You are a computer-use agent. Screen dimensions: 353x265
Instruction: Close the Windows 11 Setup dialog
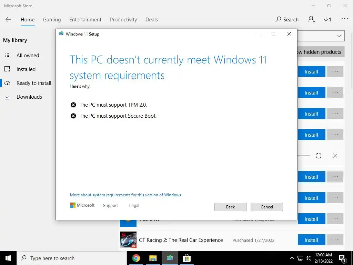289,34
